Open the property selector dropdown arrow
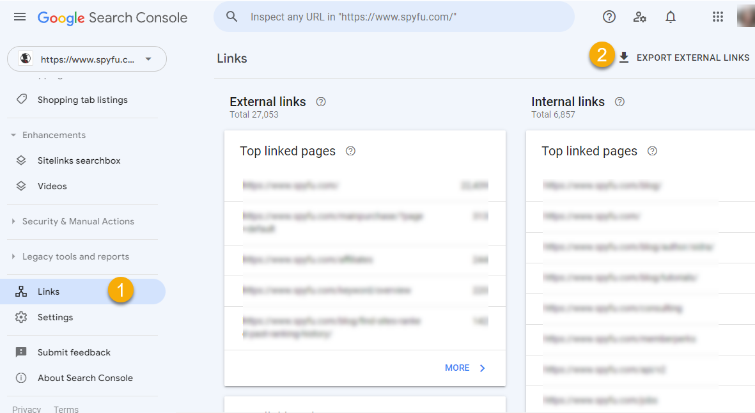This screenshot has height=413, width=755. point(148,59)
